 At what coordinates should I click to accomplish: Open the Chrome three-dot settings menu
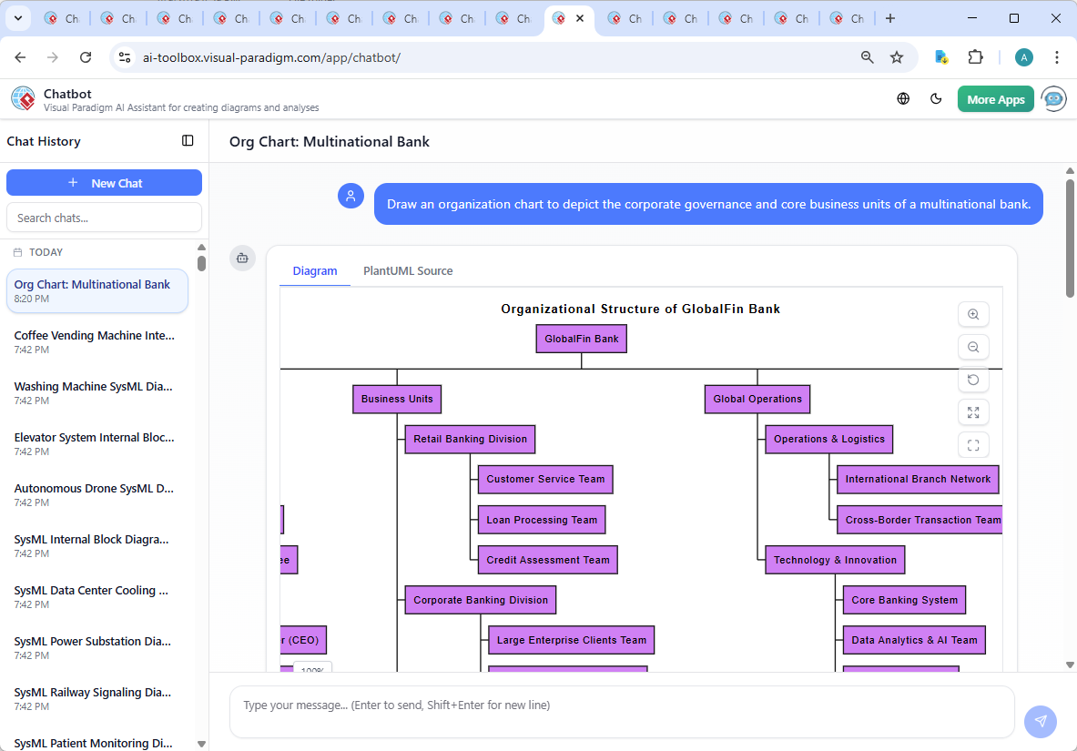tap(1057, 56)
